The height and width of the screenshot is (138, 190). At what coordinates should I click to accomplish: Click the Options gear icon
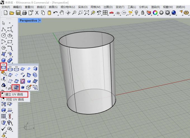[x=186, y=13]
